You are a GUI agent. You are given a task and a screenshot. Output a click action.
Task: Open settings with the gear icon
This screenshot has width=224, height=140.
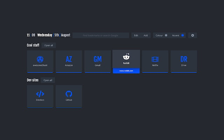point(192,35)
